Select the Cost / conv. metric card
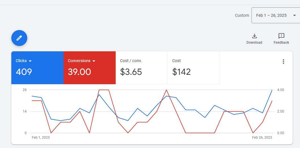 click(142, 68)
